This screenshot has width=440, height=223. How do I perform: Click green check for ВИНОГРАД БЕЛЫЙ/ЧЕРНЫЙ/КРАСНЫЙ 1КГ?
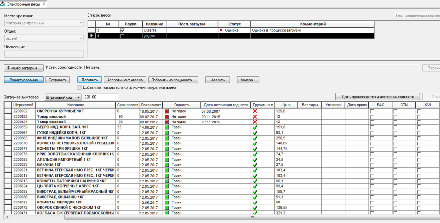(x=255, y=192)
